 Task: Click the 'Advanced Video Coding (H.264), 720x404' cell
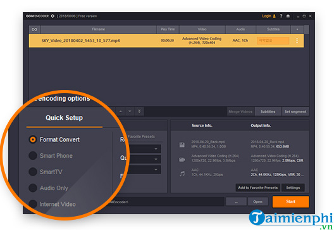tap(202, 41)
